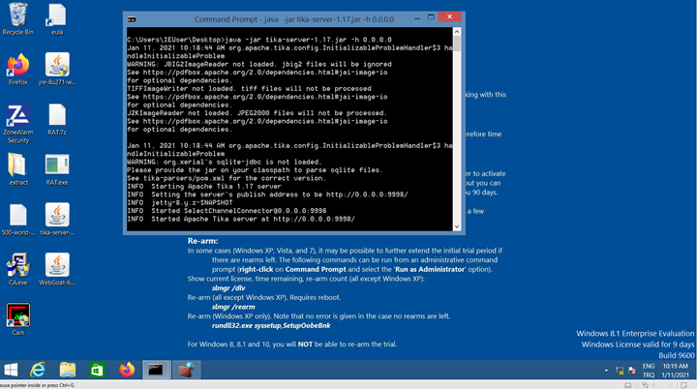
Task: Click the Command Prompt title bar text
Action: pyautogui.click(x=294, y=19)
